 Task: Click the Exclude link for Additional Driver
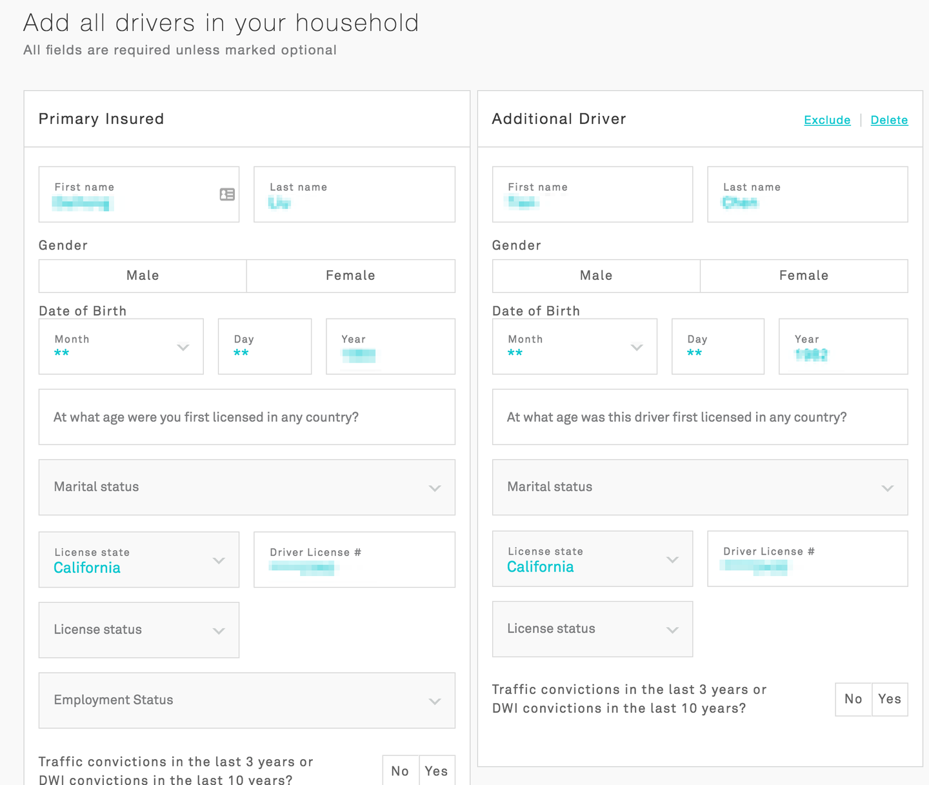click(827, 120)
